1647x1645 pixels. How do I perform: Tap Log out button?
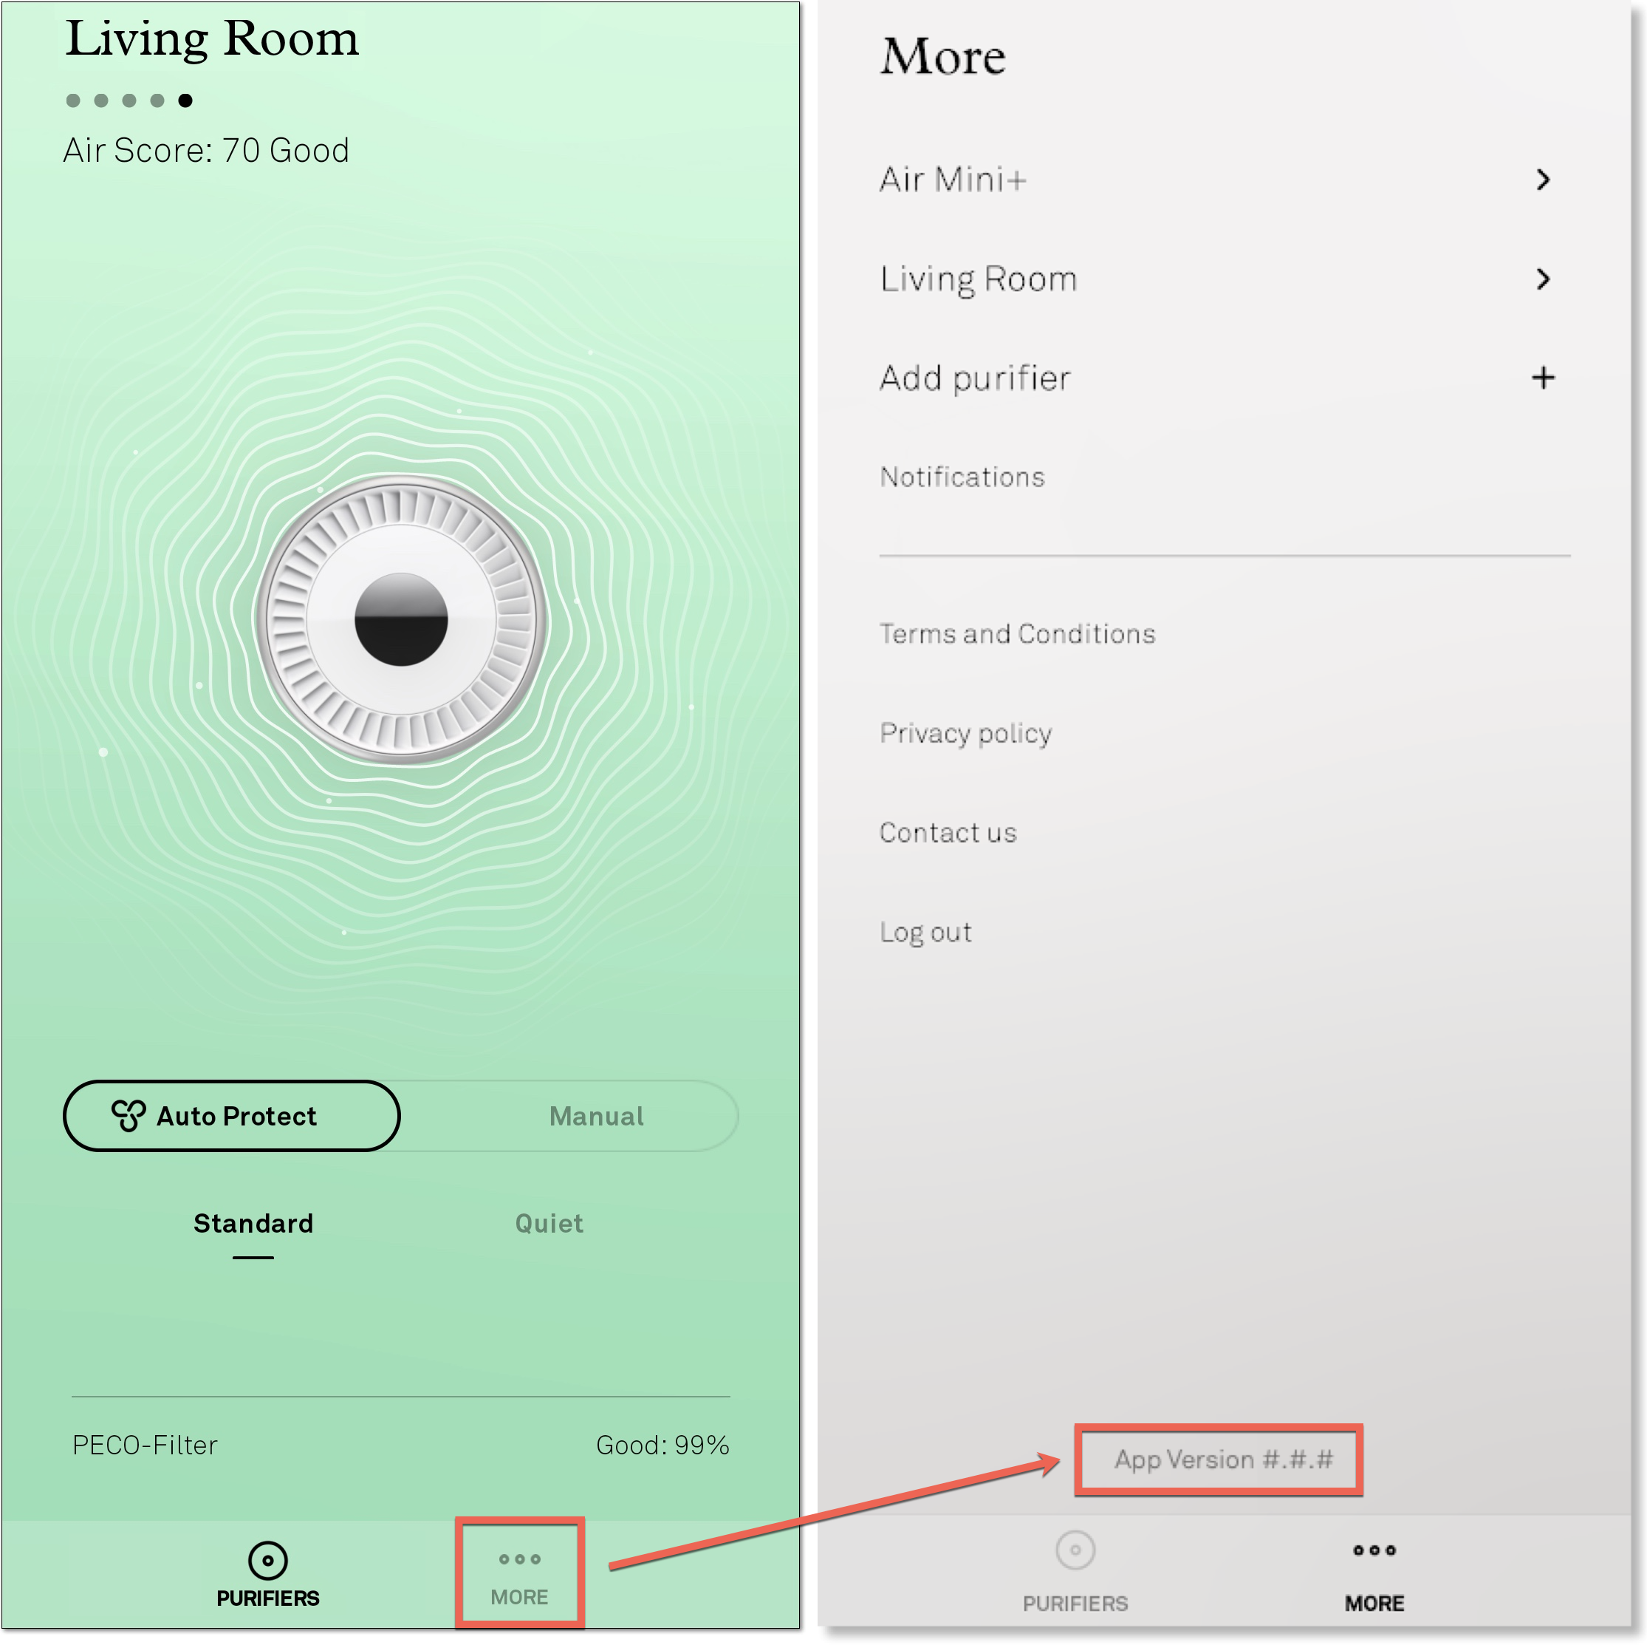tap(926, 930)
